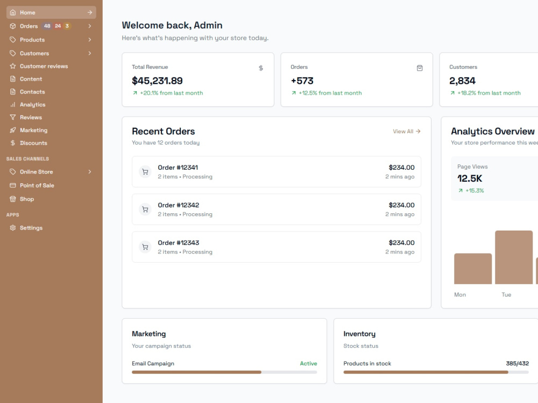Viewport: 538px width, 403px height.
Task: Open the Marketing sidebar item
Action: click(x=51, y=130)
